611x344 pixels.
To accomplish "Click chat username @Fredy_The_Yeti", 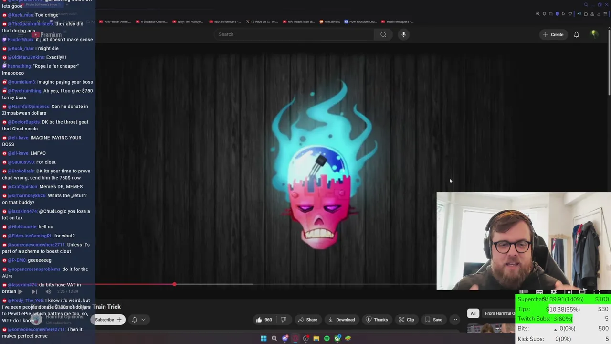I will point(25,301).
